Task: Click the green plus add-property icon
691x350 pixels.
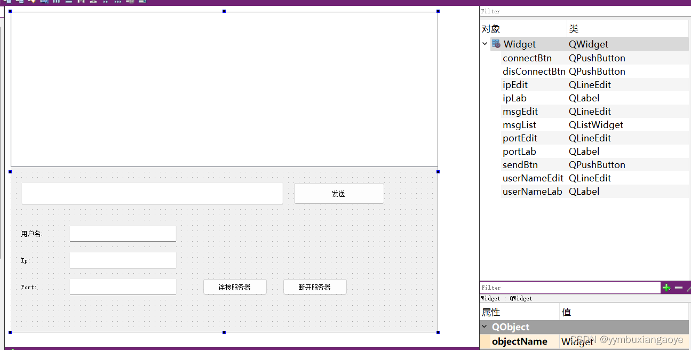Action: [x=666, y=288]
